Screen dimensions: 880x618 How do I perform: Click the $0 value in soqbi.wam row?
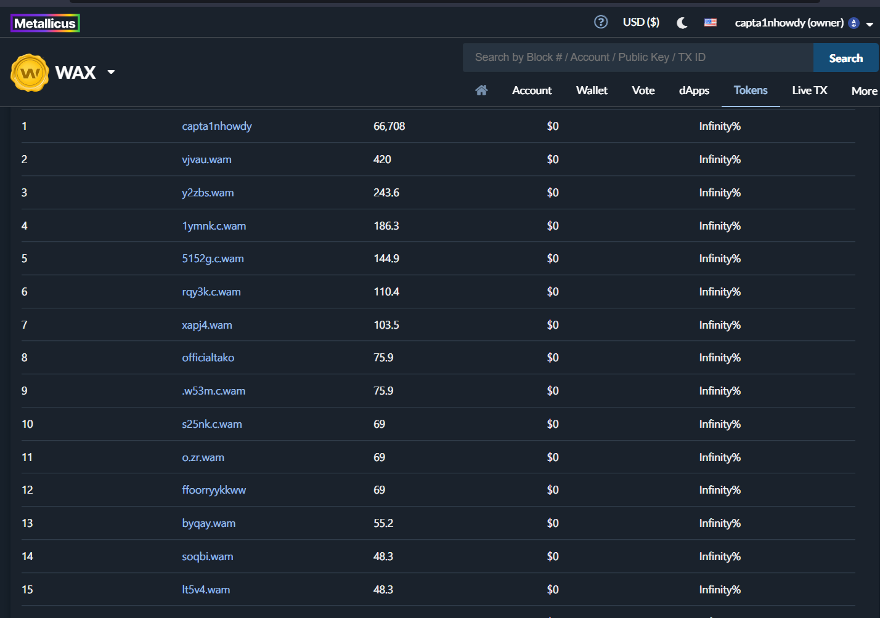553,556
